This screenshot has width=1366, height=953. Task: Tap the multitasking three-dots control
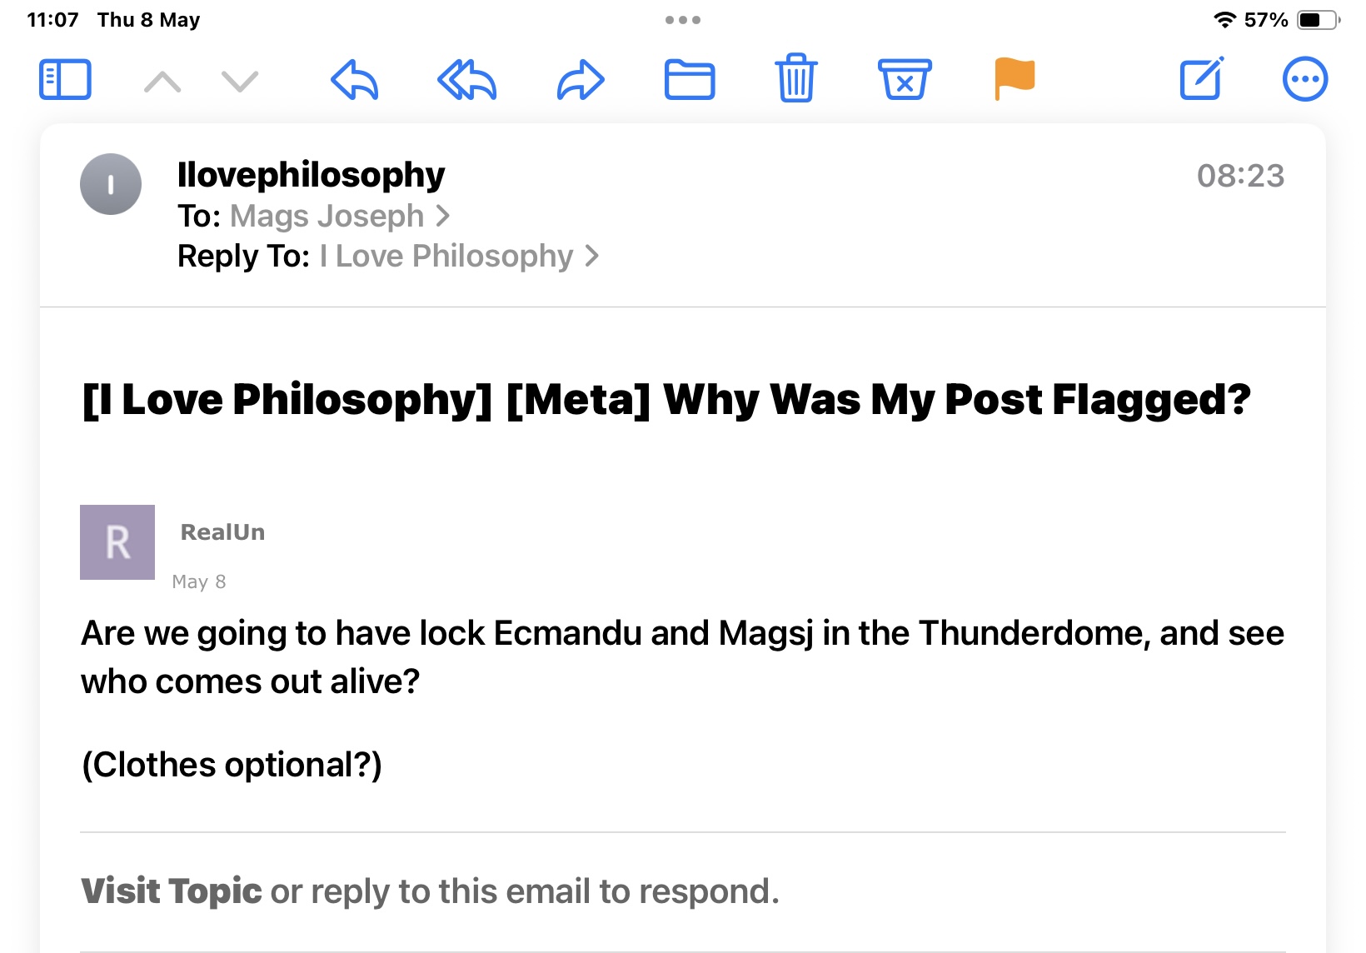(683, 20)
